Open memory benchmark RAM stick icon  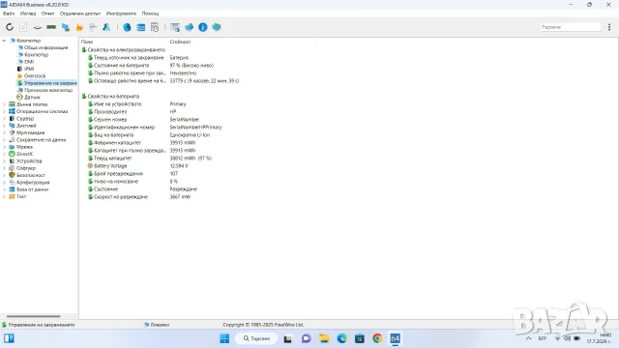pos(51,27)
